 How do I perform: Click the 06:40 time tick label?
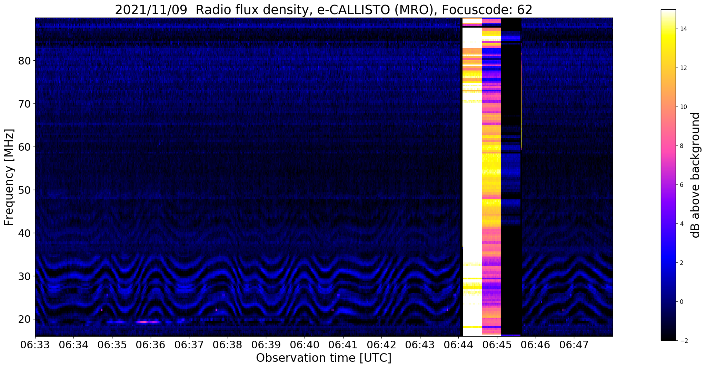coord(305,345)
